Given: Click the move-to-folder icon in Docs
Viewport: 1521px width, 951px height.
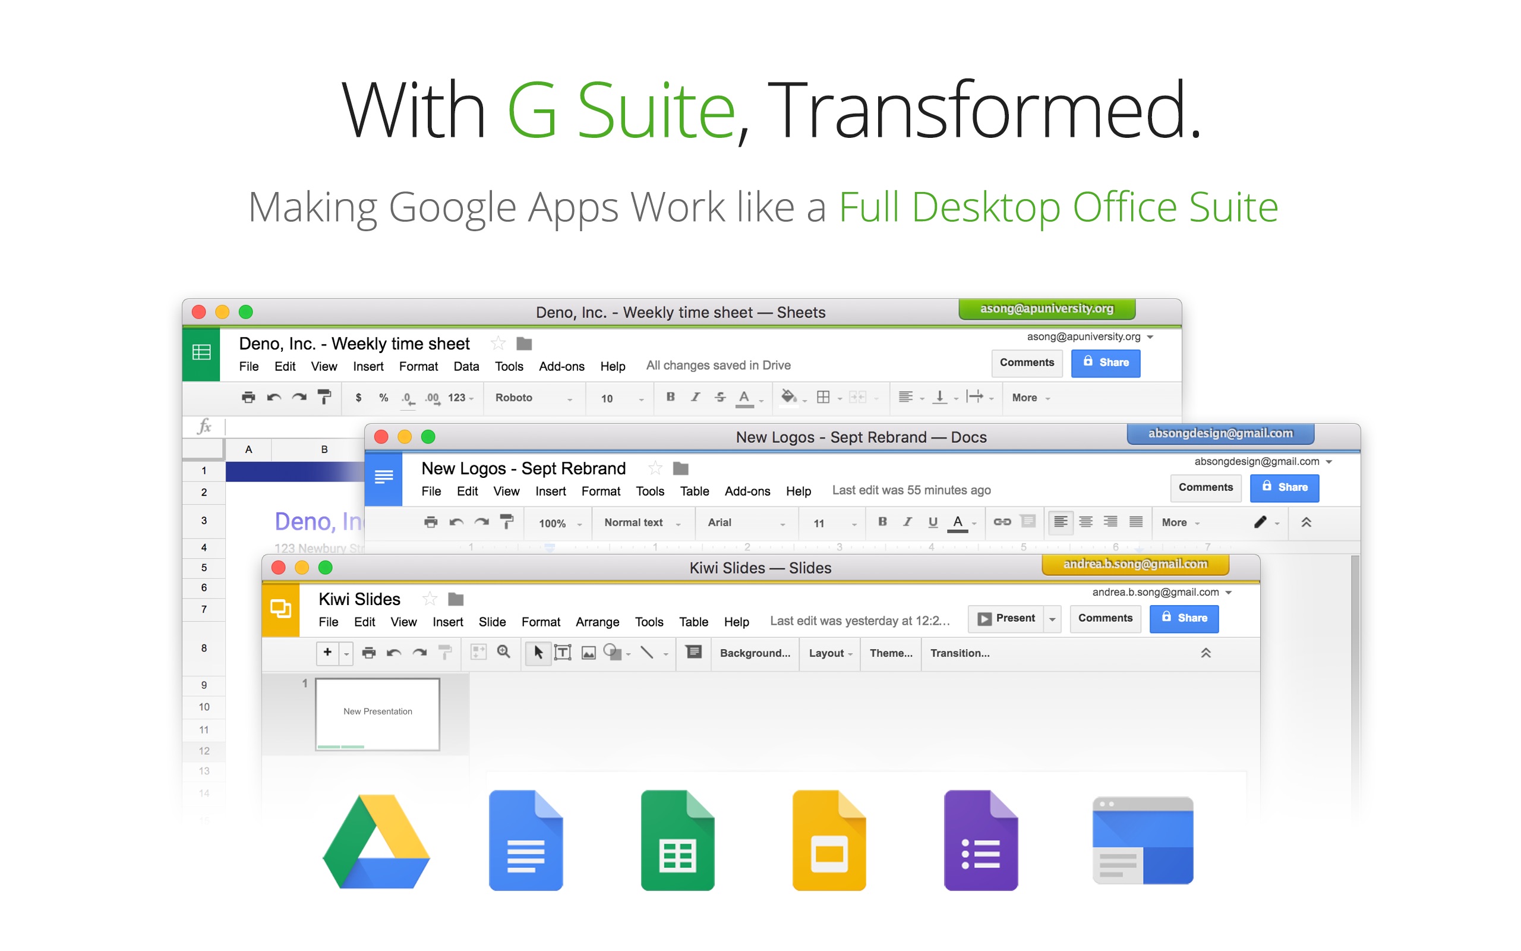Looking at the screenshot, I should (681, 468).
